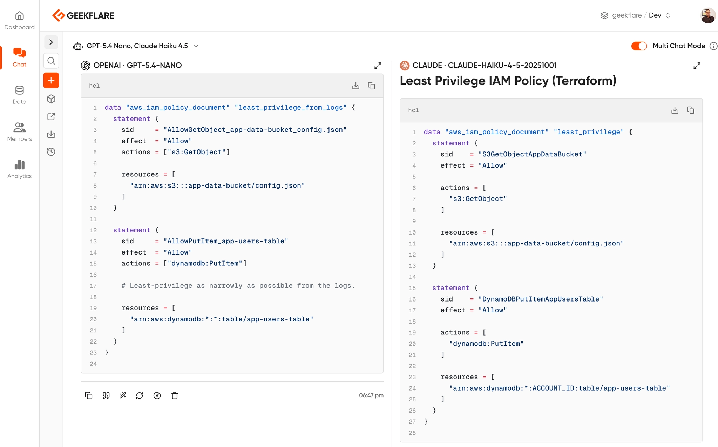Click the quote icon below response
718x447 pixels.
pyautogui.click(x=106, y=395)
